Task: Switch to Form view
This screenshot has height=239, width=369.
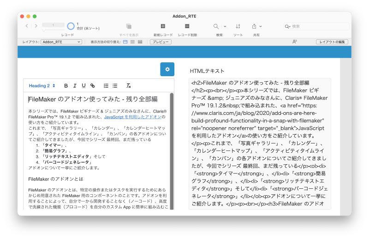Action: point(125,42)
